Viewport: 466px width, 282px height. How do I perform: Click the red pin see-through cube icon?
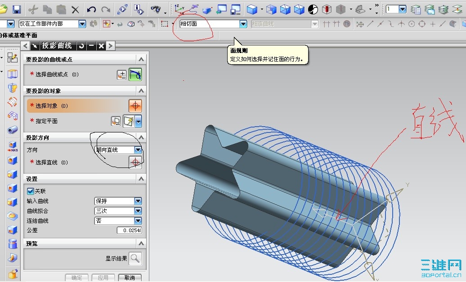327,9
